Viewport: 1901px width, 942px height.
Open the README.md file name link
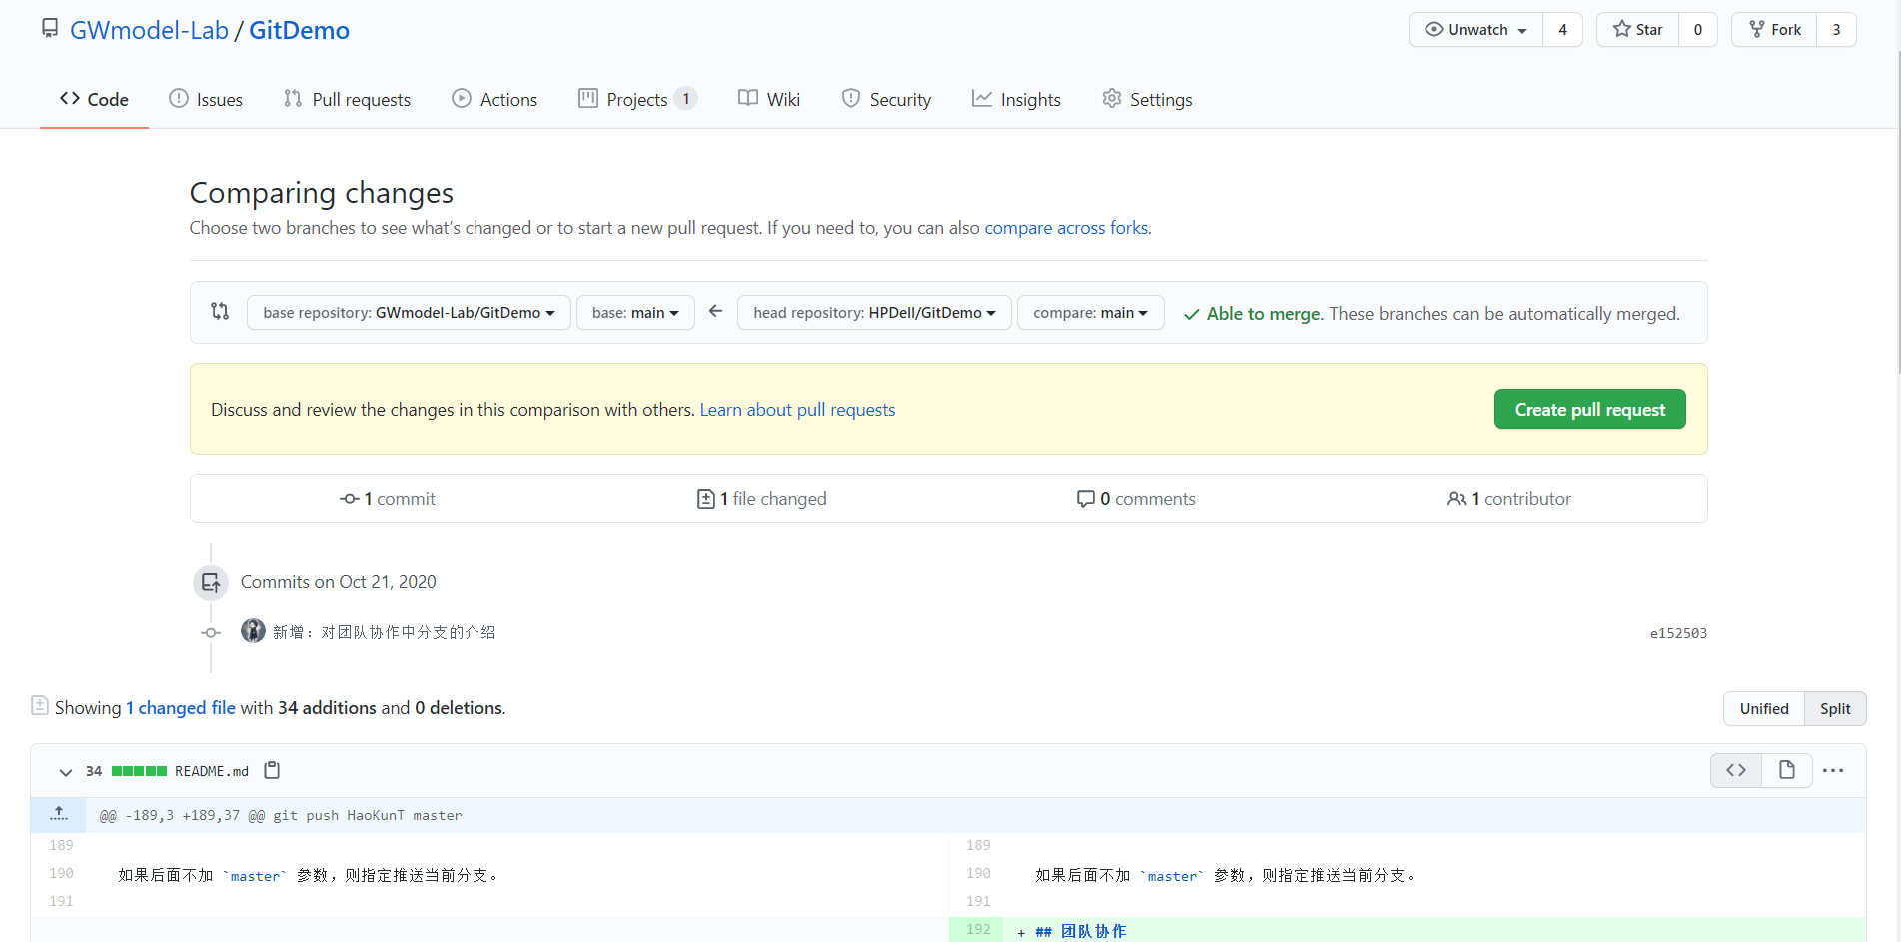[x=212, y=771]
